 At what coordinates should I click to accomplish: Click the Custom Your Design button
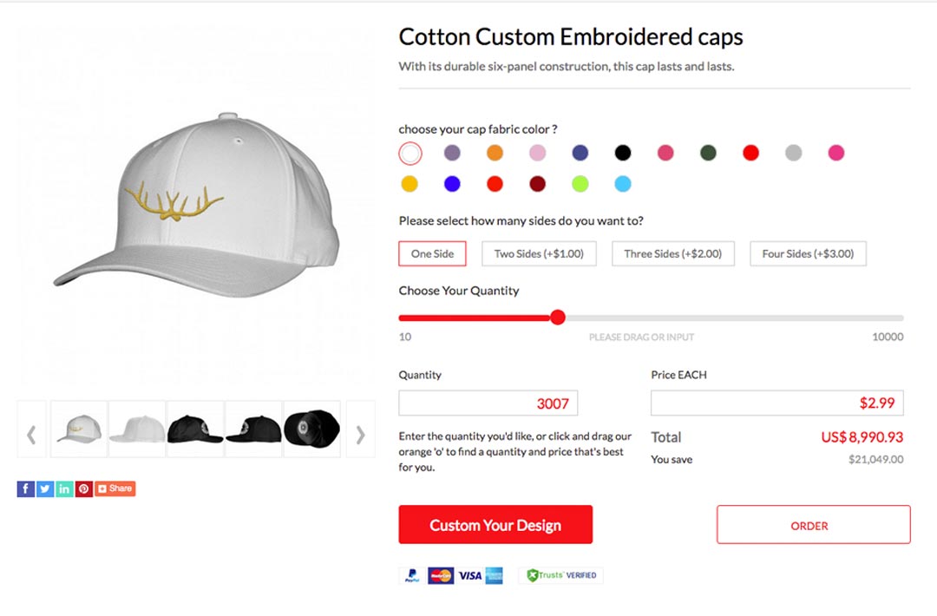coord(495,525)
